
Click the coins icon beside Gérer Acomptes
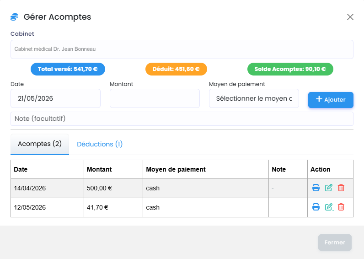click(x=14, y=17)
